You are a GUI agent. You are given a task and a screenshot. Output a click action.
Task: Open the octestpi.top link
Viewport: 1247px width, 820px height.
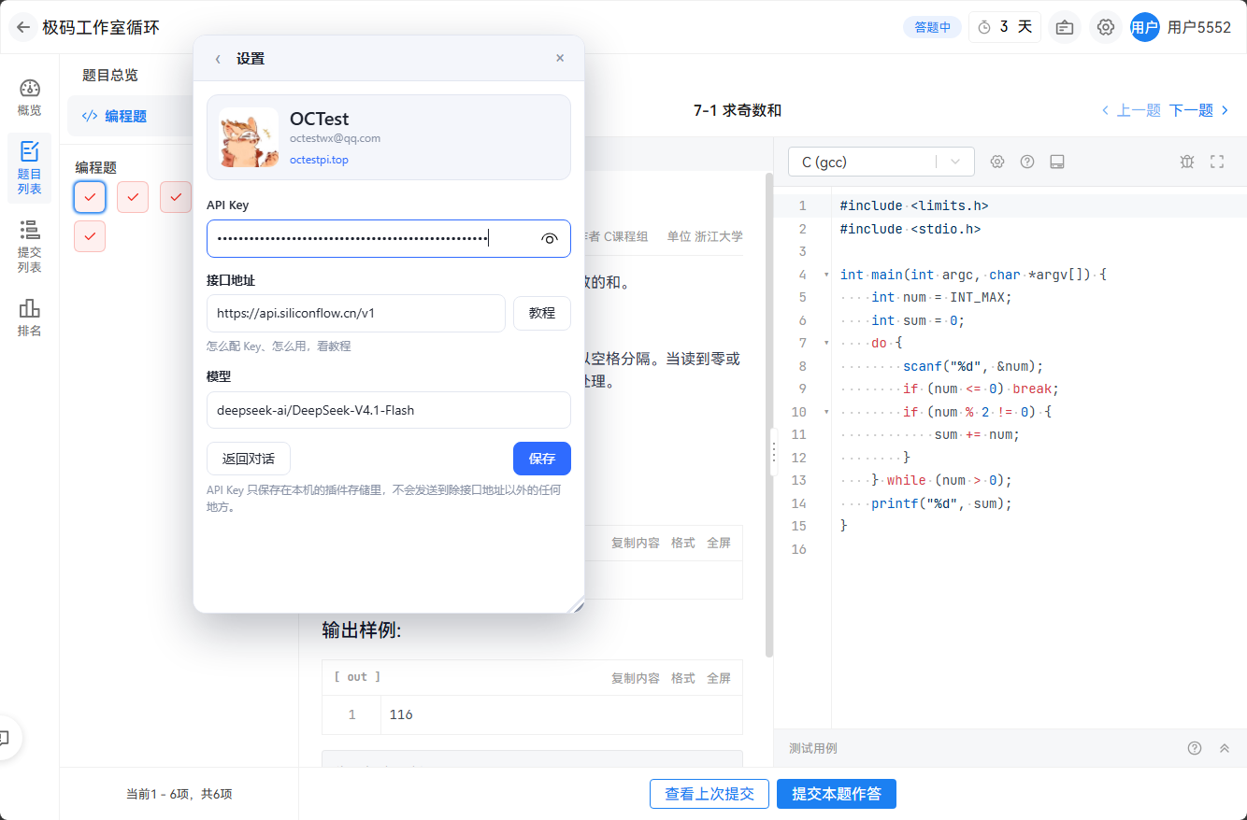319,160
